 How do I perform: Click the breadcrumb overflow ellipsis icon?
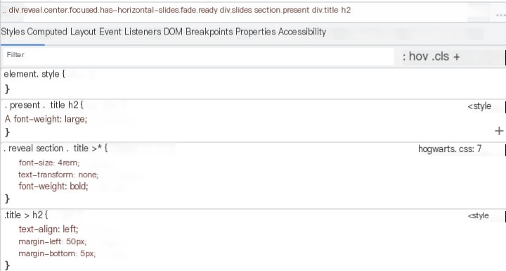click(x=501, y=15)
